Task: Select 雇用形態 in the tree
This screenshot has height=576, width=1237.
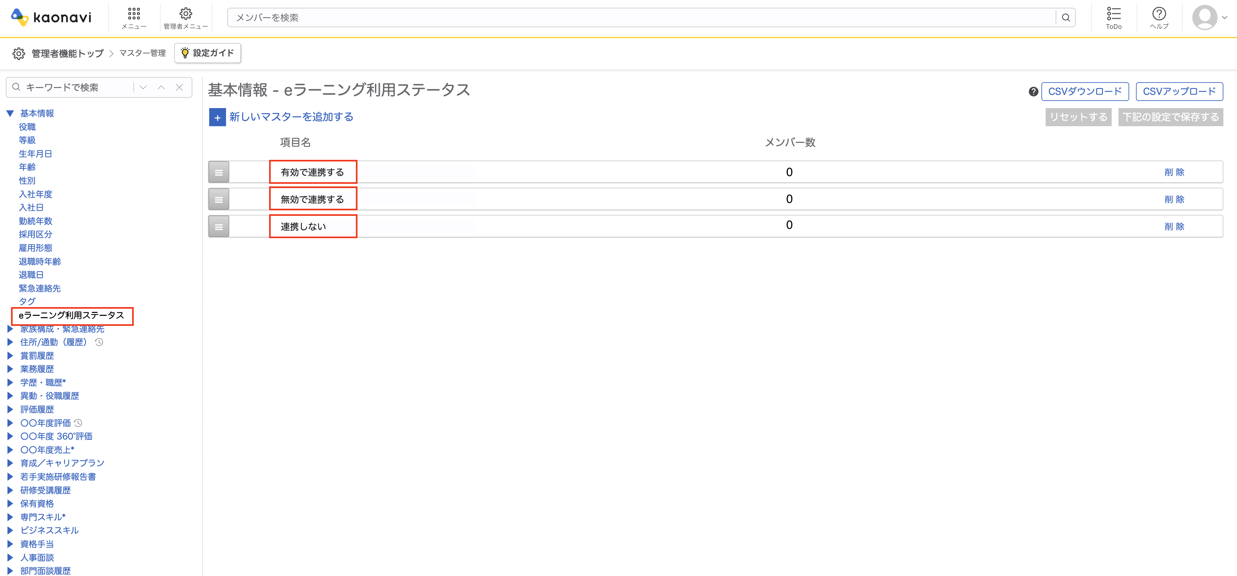Action: tap(36, 248)
